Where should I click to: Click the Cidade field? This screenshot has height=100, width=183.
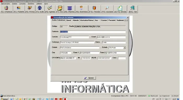click(x=79, y=48)
